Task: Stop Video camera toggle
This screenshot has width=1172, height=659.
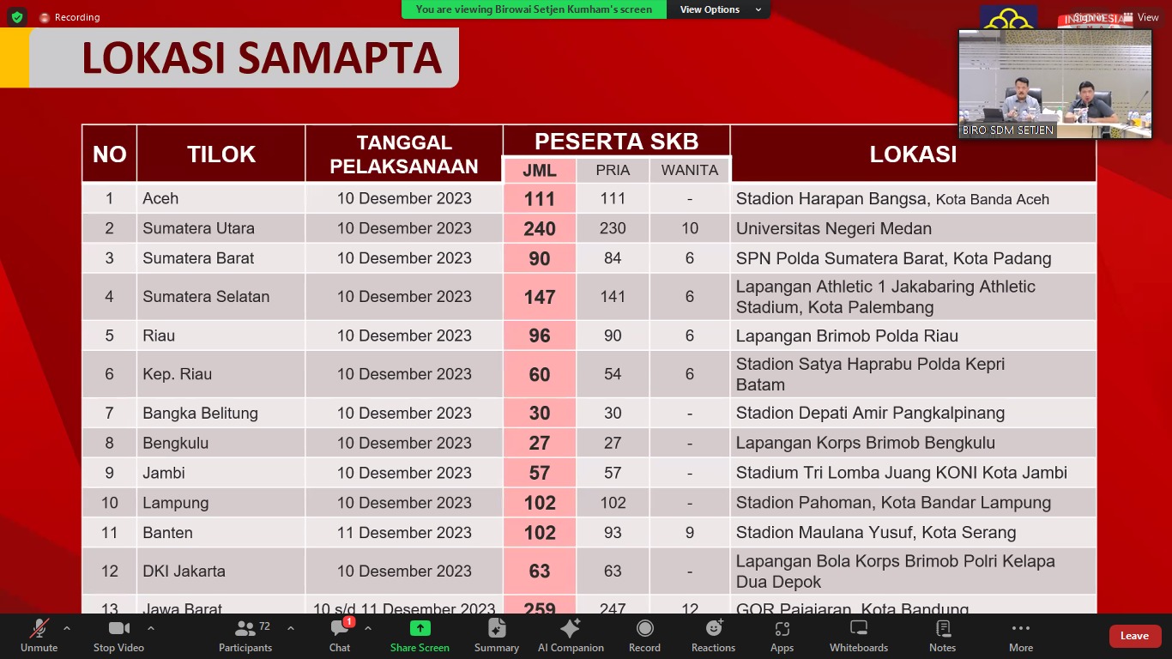Action: (x=118, y=635)
